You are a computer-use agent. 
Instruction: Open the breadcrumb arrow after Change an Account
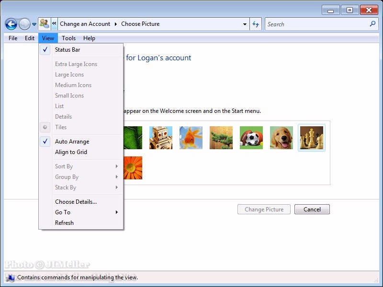pos(115,24)
